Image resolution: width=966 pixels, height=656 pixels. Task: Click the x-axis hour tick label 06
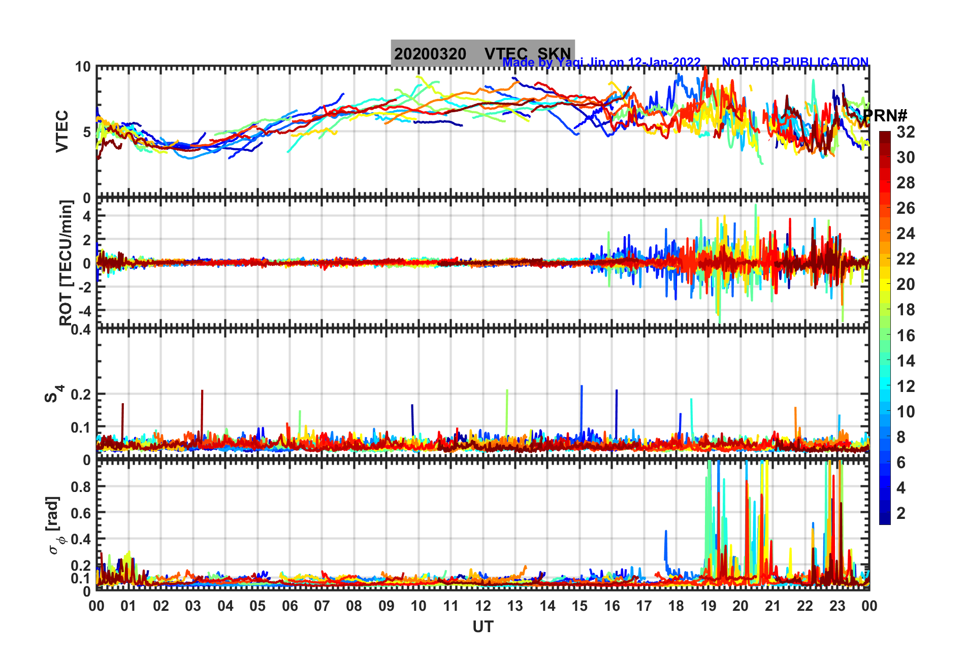click(x=289, y=606)
